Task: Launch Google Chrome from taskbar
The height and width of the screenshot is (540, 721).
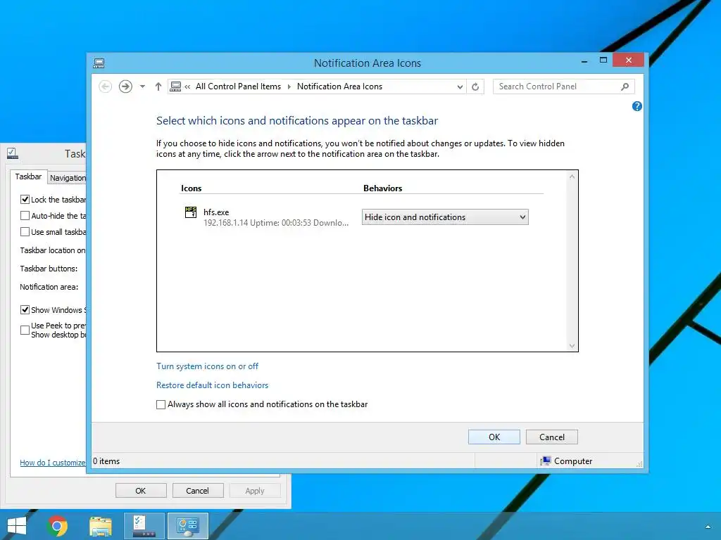Action: tap(57, 526)
